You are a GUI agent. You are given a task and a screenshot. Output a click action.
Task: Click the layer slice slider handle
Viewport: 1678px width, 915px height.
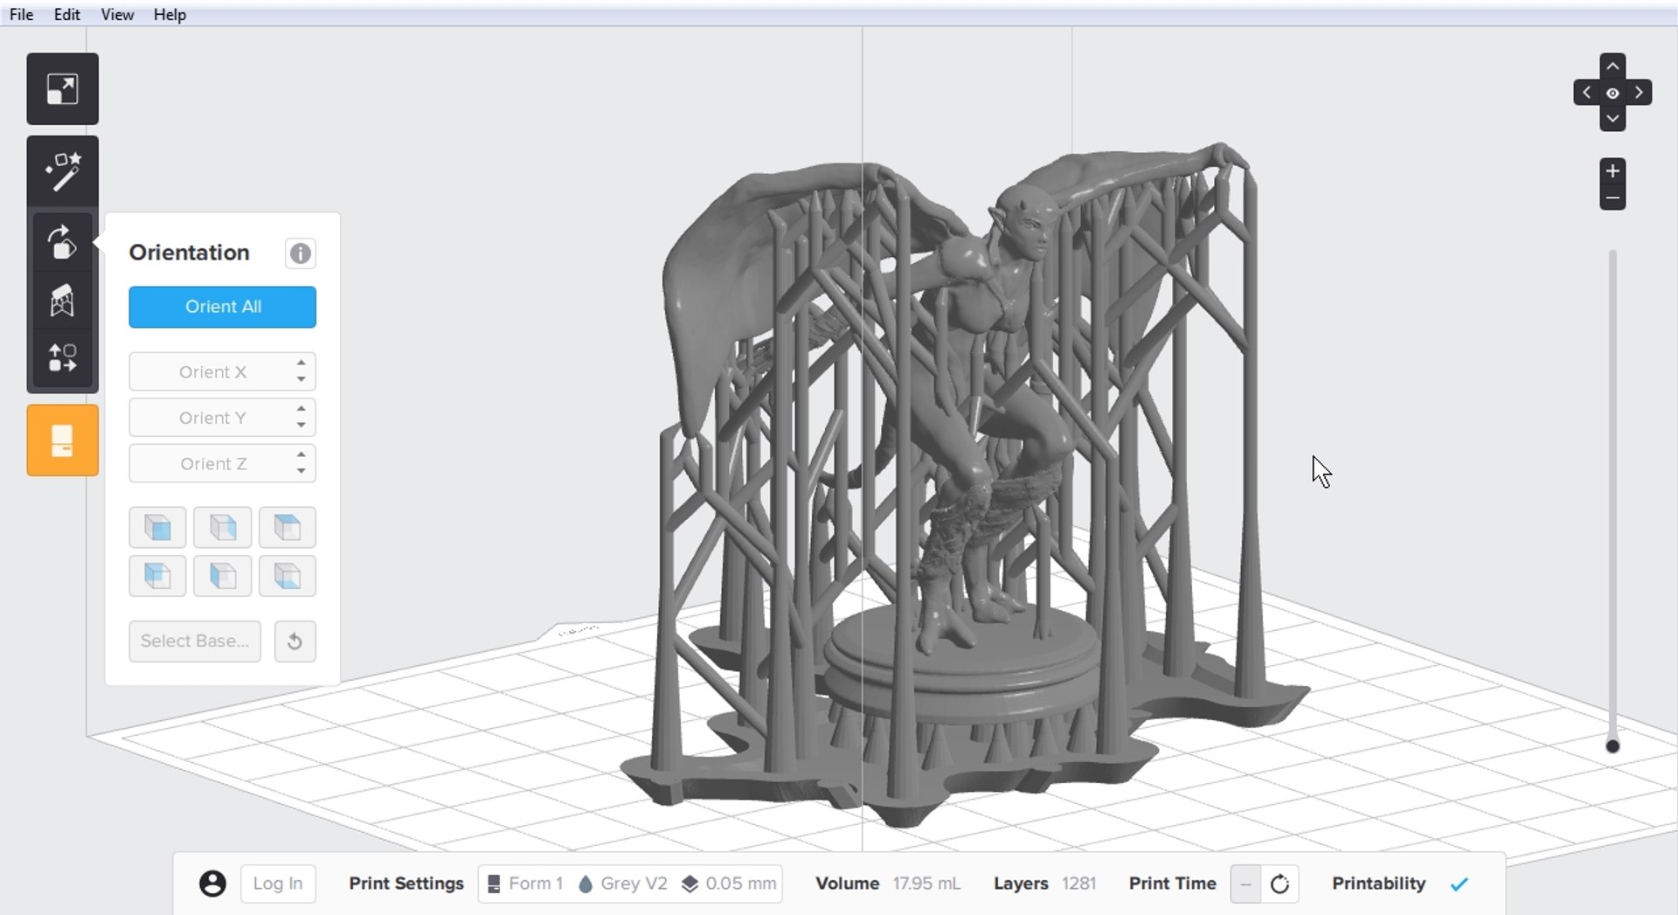point(1612,746)
